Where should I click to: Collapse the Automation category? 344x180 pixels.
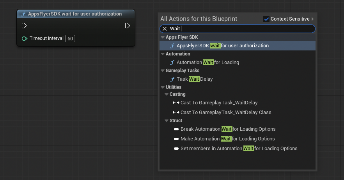pos(163,54)
